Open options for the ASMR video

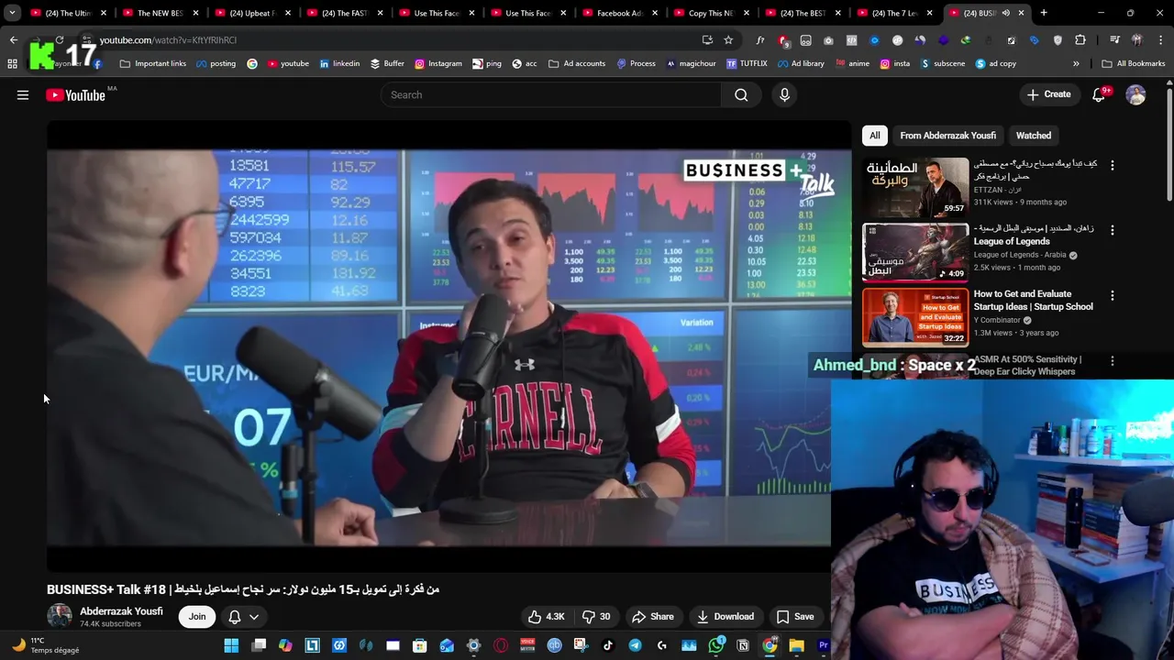tap(1112, 361)
